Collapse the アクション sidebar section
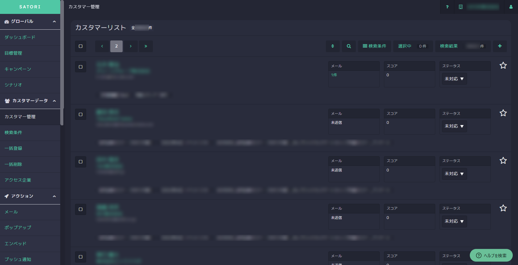Screen dimensions: 518x265 pos(54,196)
